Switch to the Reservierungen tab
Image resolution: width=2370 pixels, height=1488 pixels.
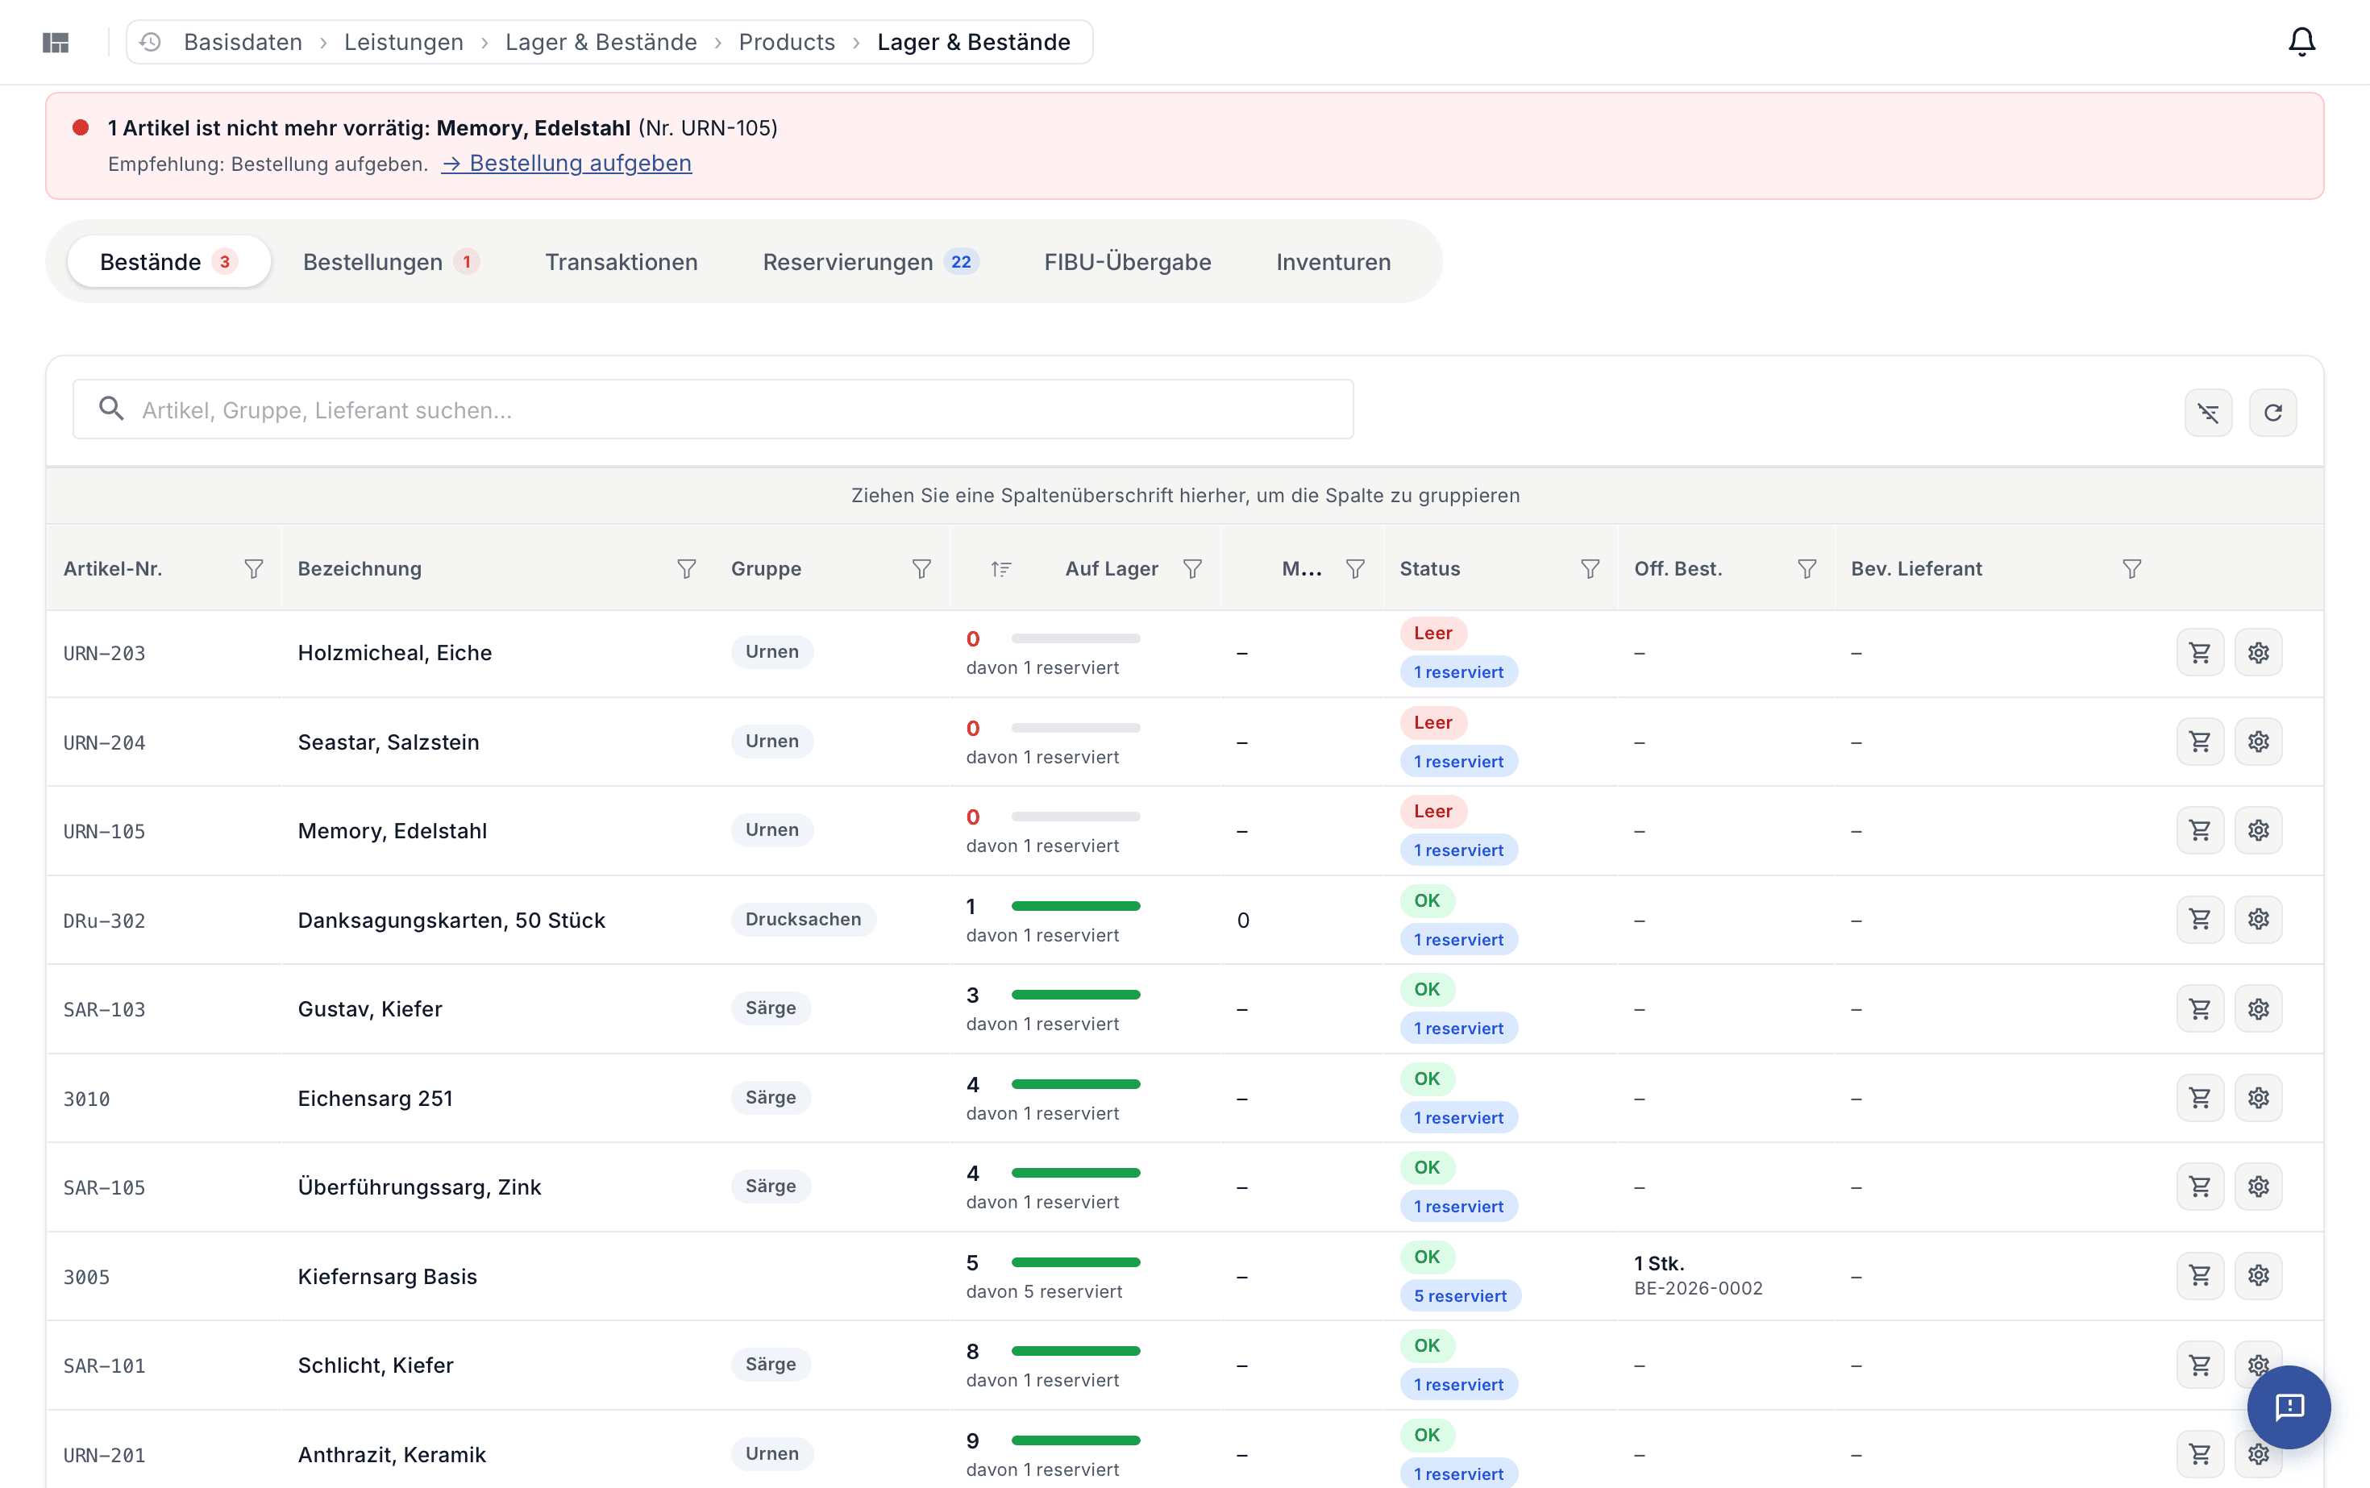coord(870,262)
